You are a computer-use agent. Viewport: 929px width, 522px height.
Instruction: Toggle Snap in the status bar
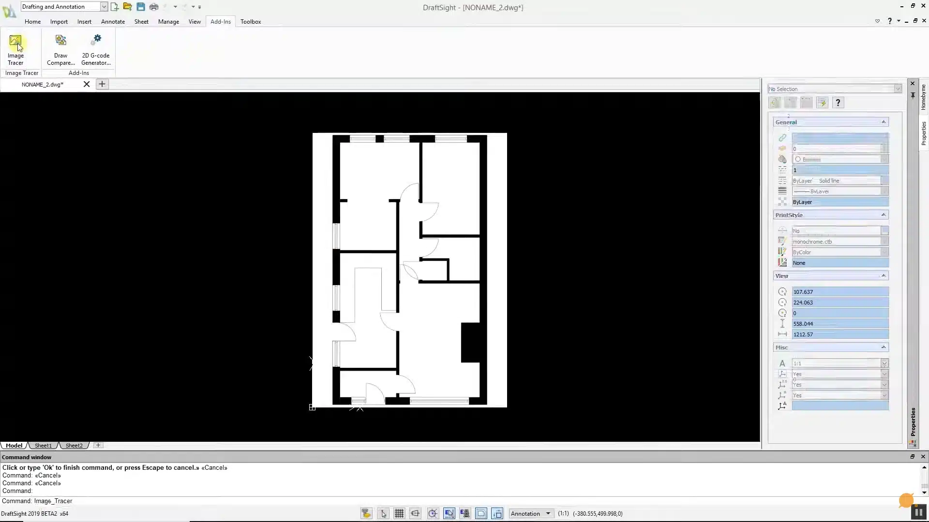tap(383, 513)
